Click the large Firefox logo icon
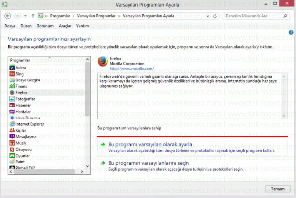The image size is (296, 198). 103,61
